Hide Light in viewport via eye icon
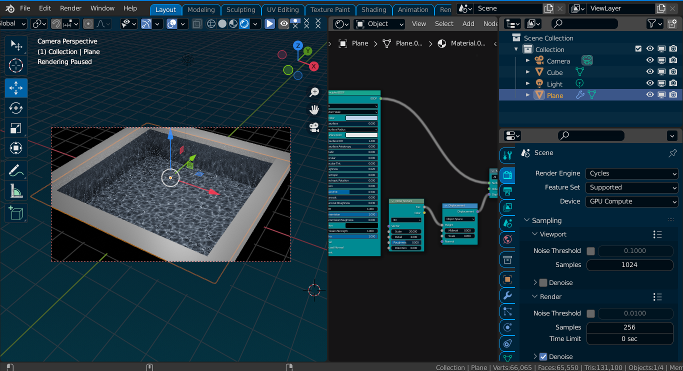 pyautogui.click(x=650, y=83)
